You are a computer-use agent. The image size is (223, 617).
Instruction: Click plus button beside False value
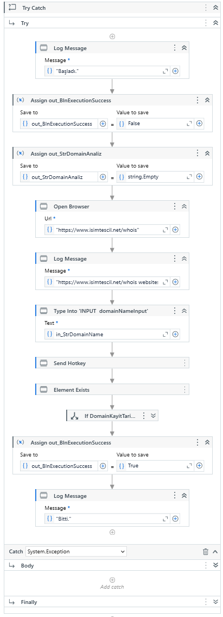(x=200, y=124)
